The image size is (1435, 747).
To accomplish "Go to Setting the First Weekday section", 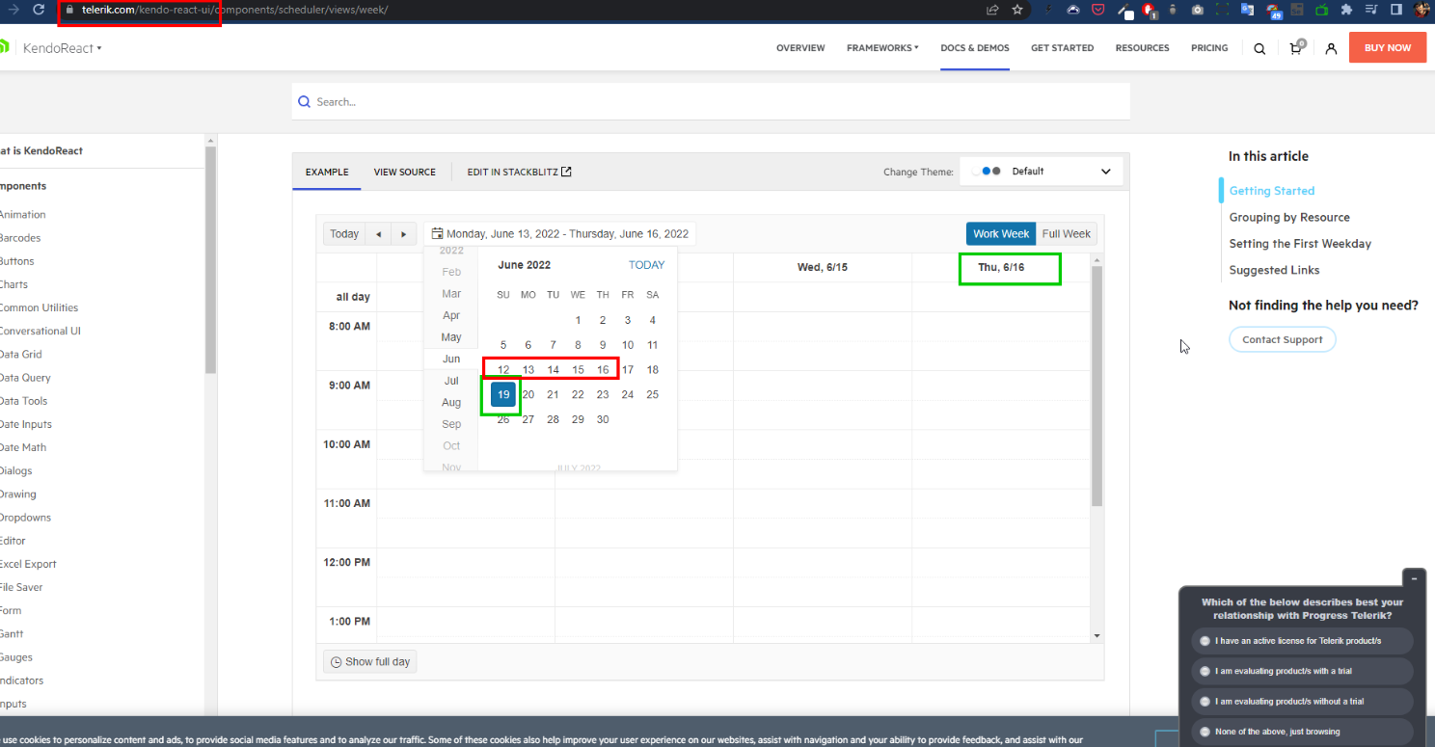I will point(1300,244).
